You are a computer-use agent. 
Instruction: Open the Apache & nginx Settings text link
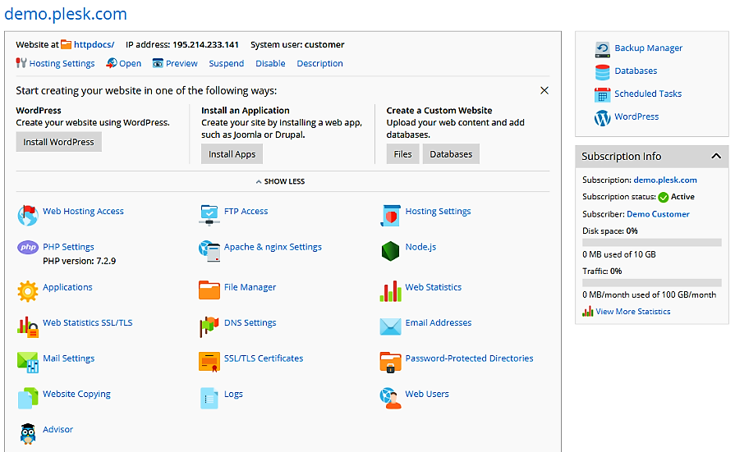[273, 247]
